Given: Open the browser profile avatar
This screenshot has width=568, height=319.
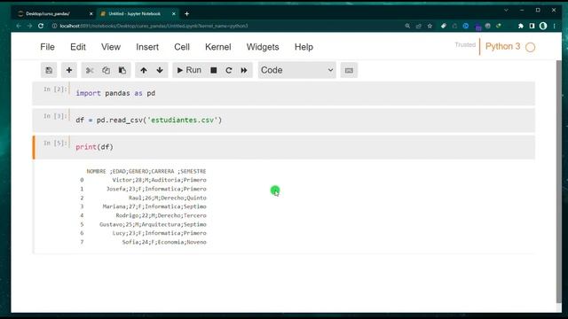Looking at the screenshot, I should [x=543, y=26].
